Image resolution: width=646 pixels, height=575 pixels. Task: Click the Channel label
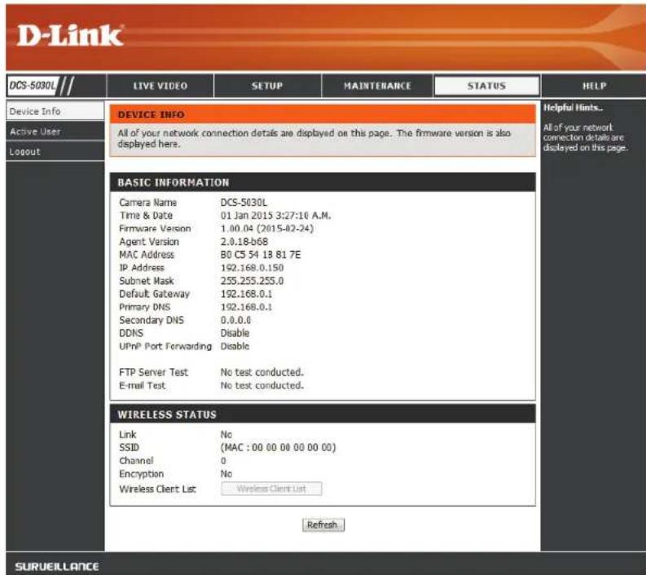[x=136, y=461]
